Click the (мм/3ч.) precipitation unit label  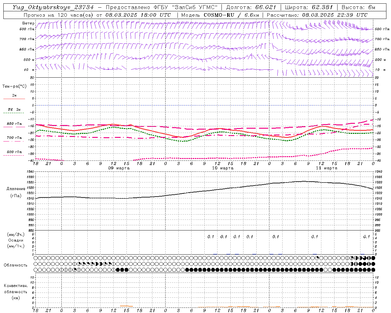click(x=16, y=234)
